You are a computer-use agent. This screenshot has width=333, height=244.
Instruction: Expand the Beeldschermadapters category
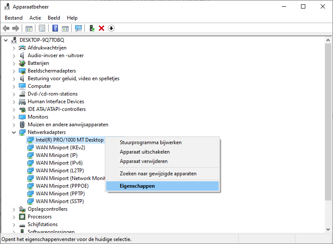point(14,71)
